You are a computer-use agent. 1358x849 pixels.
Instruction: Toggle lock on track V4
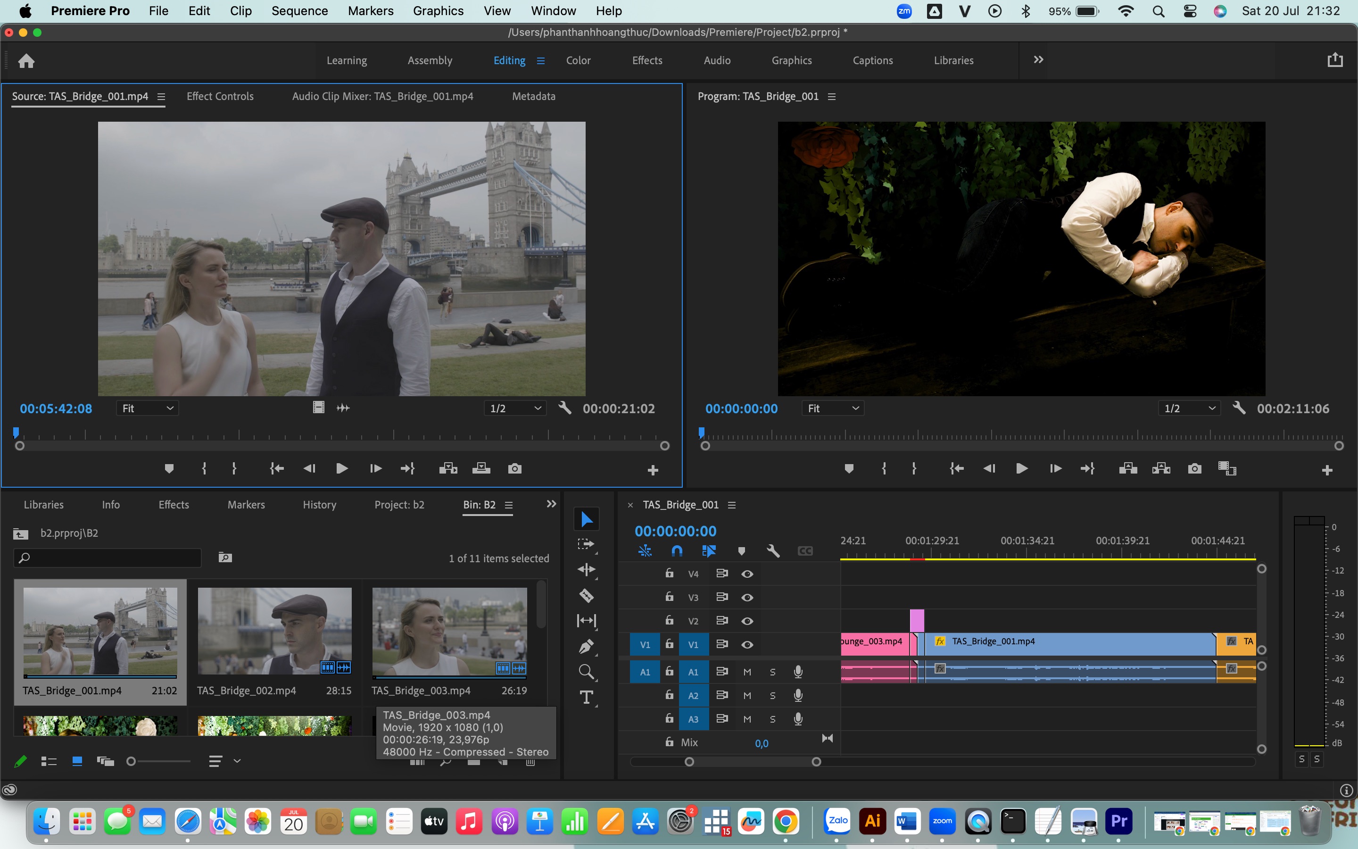[x=669, y=573]
